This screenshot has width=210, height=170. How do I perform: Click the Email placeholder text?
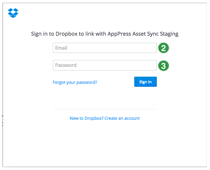[x=61, y=48]
